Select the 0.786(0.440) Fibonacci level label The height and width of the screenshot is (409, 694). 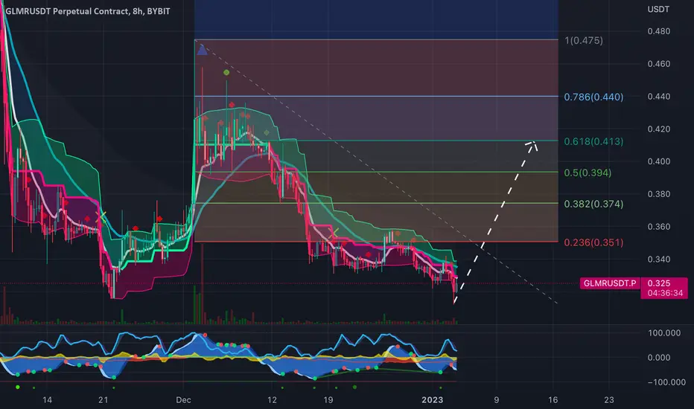point(593,97)
